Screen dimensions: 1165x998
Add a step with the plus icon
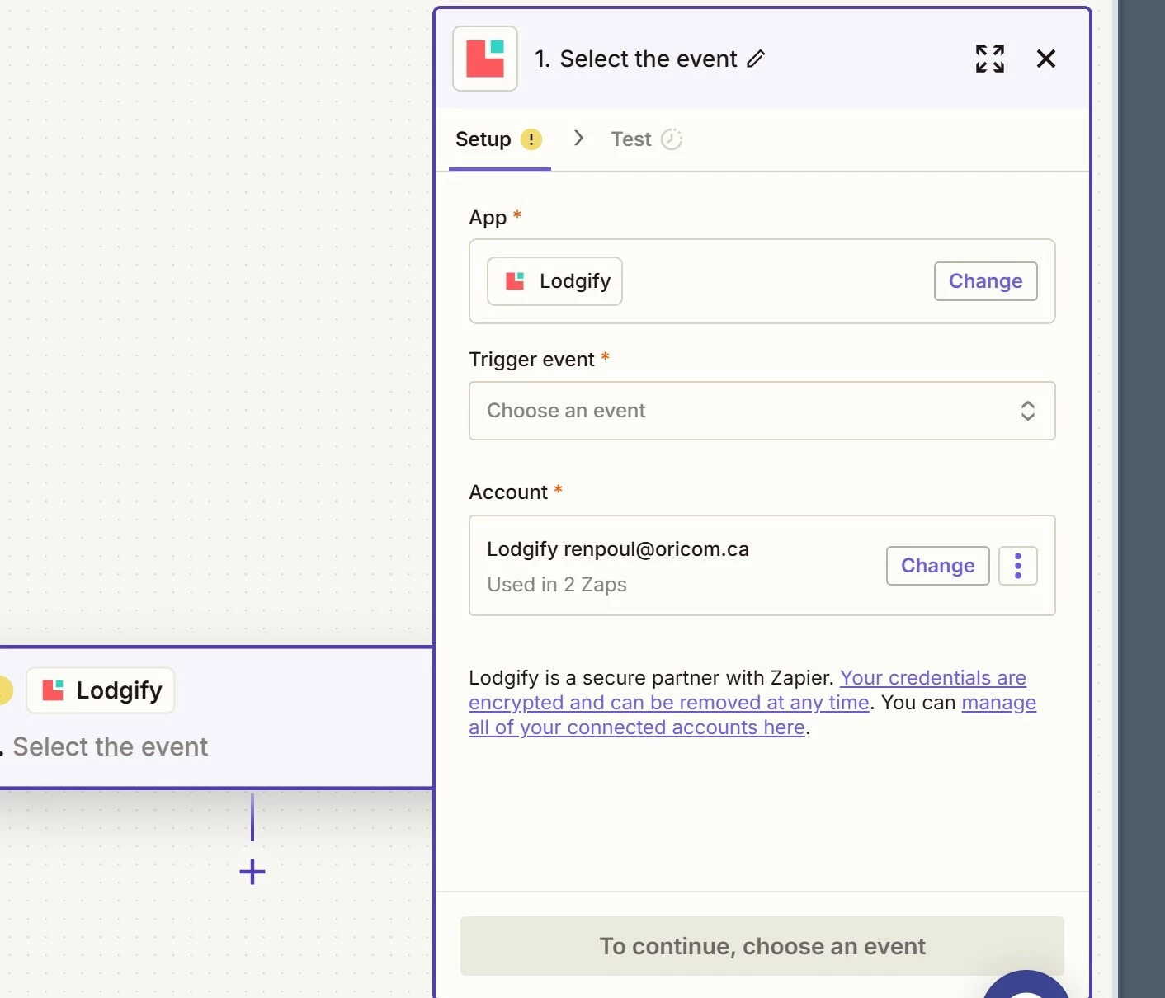pos(252,872)
